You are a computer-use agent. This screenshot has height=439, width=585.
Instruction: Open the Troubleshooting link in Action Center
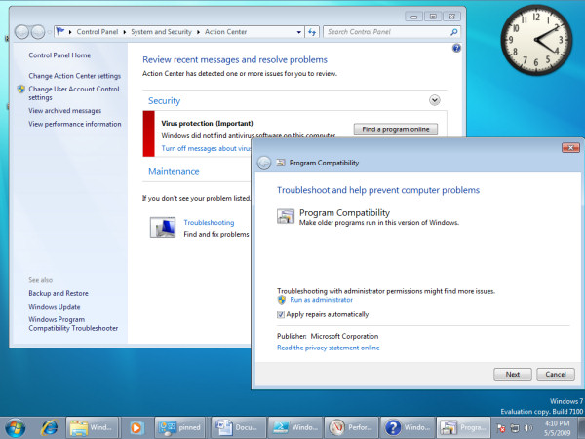(209, 222)
